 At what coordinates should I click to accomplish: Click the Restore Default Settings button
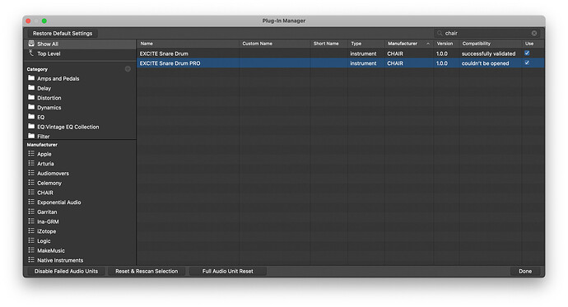coord(63,33)
